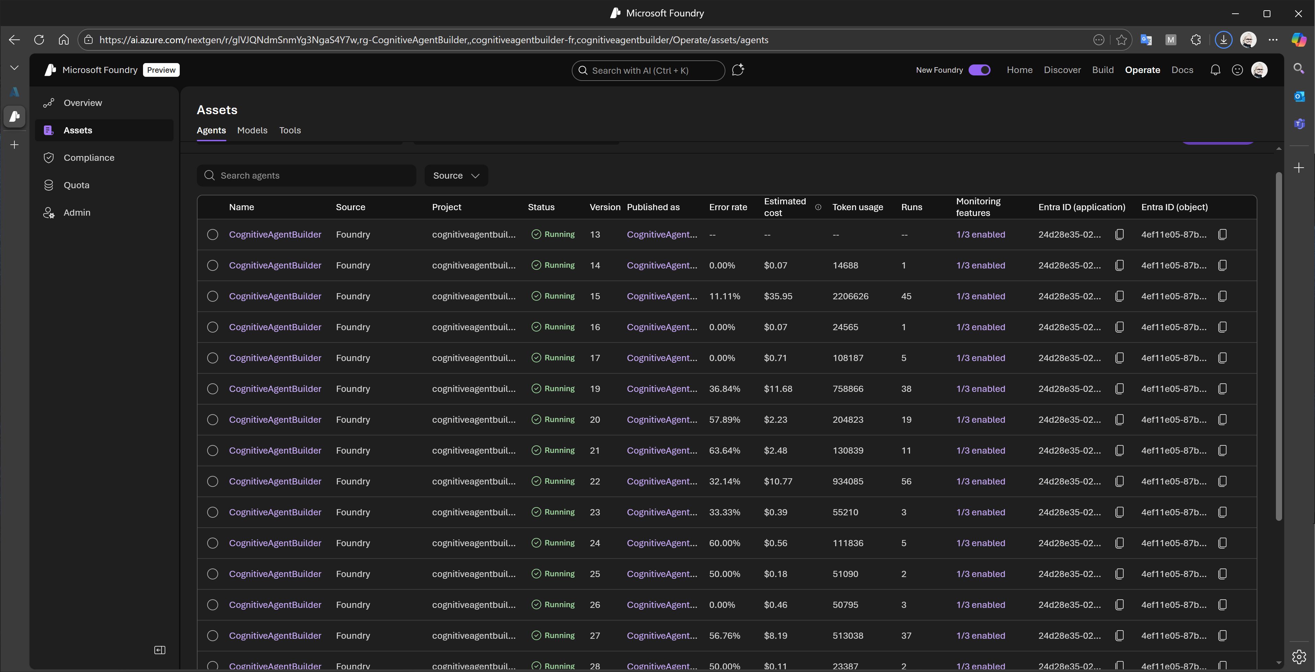
Task: Click 1/3 enabled link for version 17
Action: [x=980, y=358]
